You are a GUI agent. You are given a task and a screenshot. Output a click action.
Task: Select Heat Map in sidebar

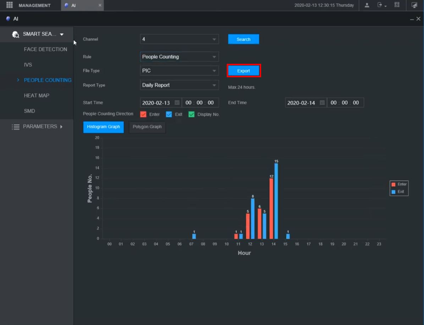(37, 95)
